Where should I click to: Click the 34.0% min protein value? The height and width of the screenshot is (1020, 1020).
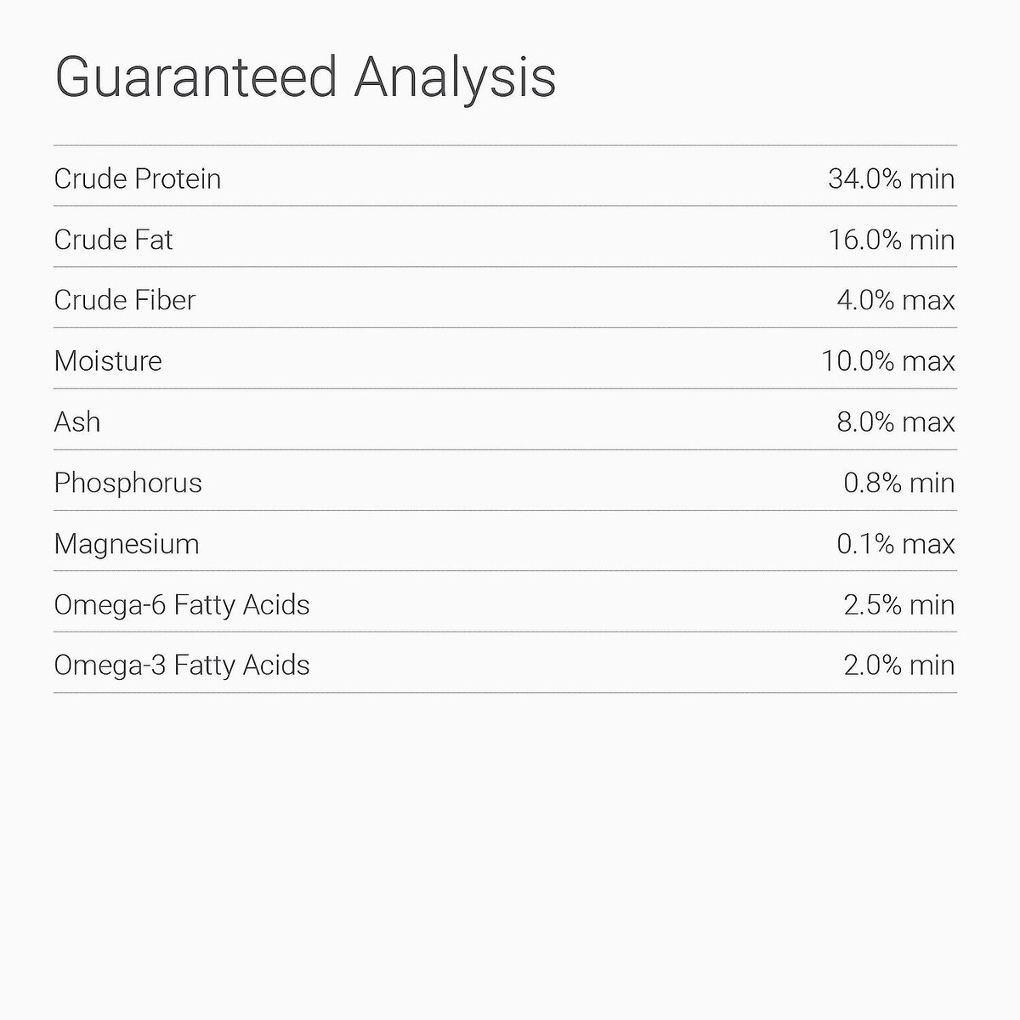point(891,178)
